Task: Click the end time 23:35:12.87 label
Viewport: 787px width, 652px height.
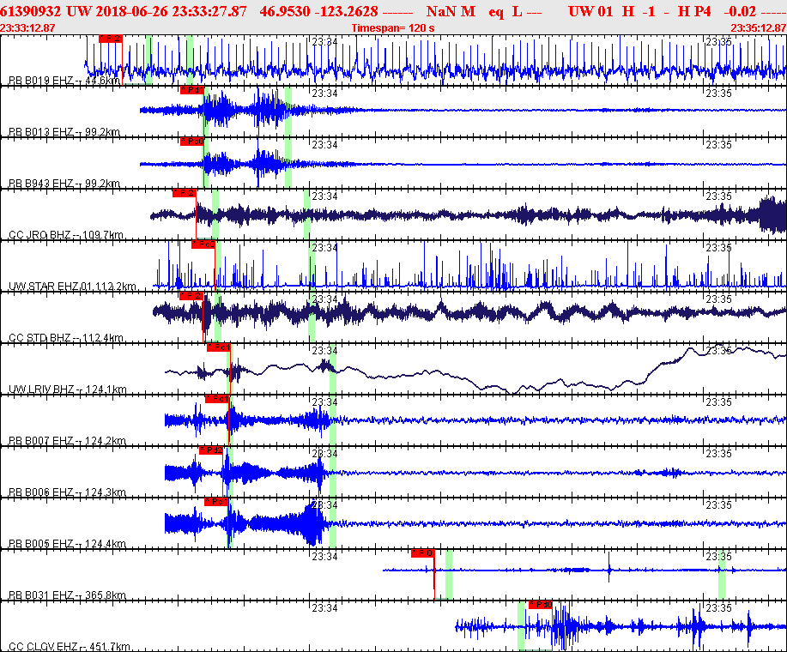Action: pyautogui.click(x=758, y=28)
